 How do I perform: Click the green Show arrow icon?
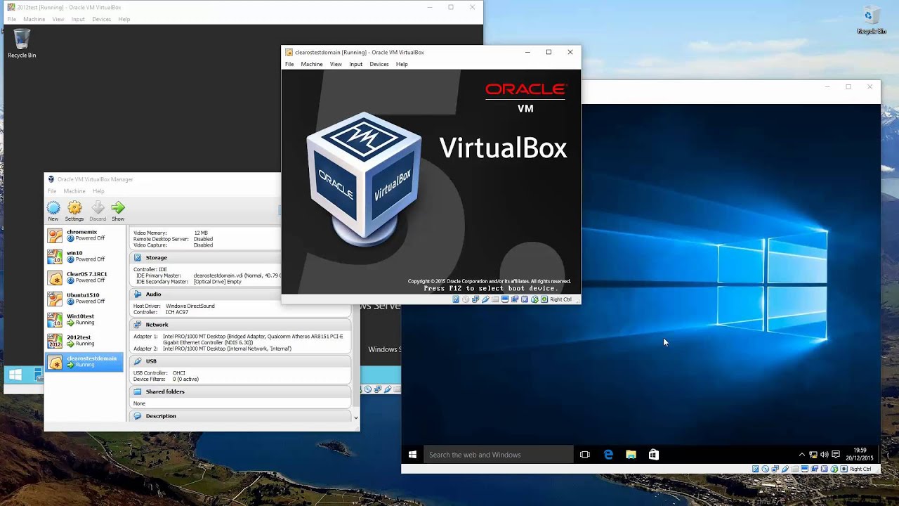click(118, 207)
